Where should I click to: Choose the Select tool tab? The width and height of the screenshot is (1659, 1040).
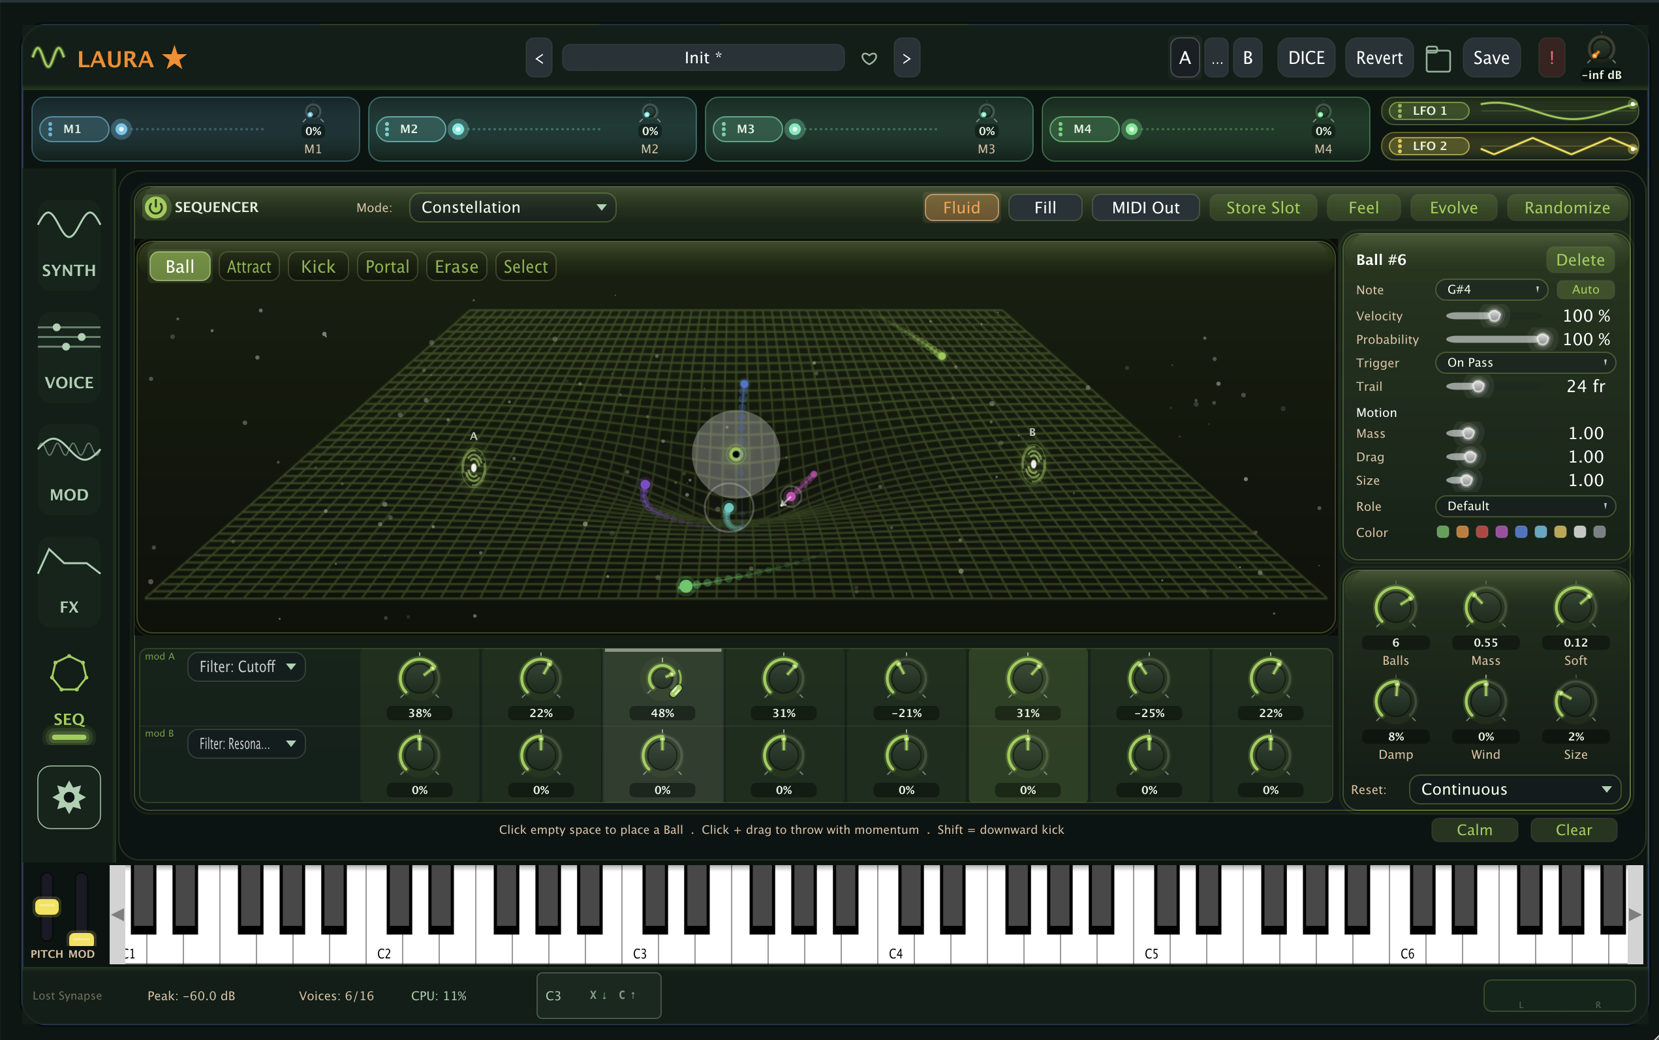[x=525, y=267]
